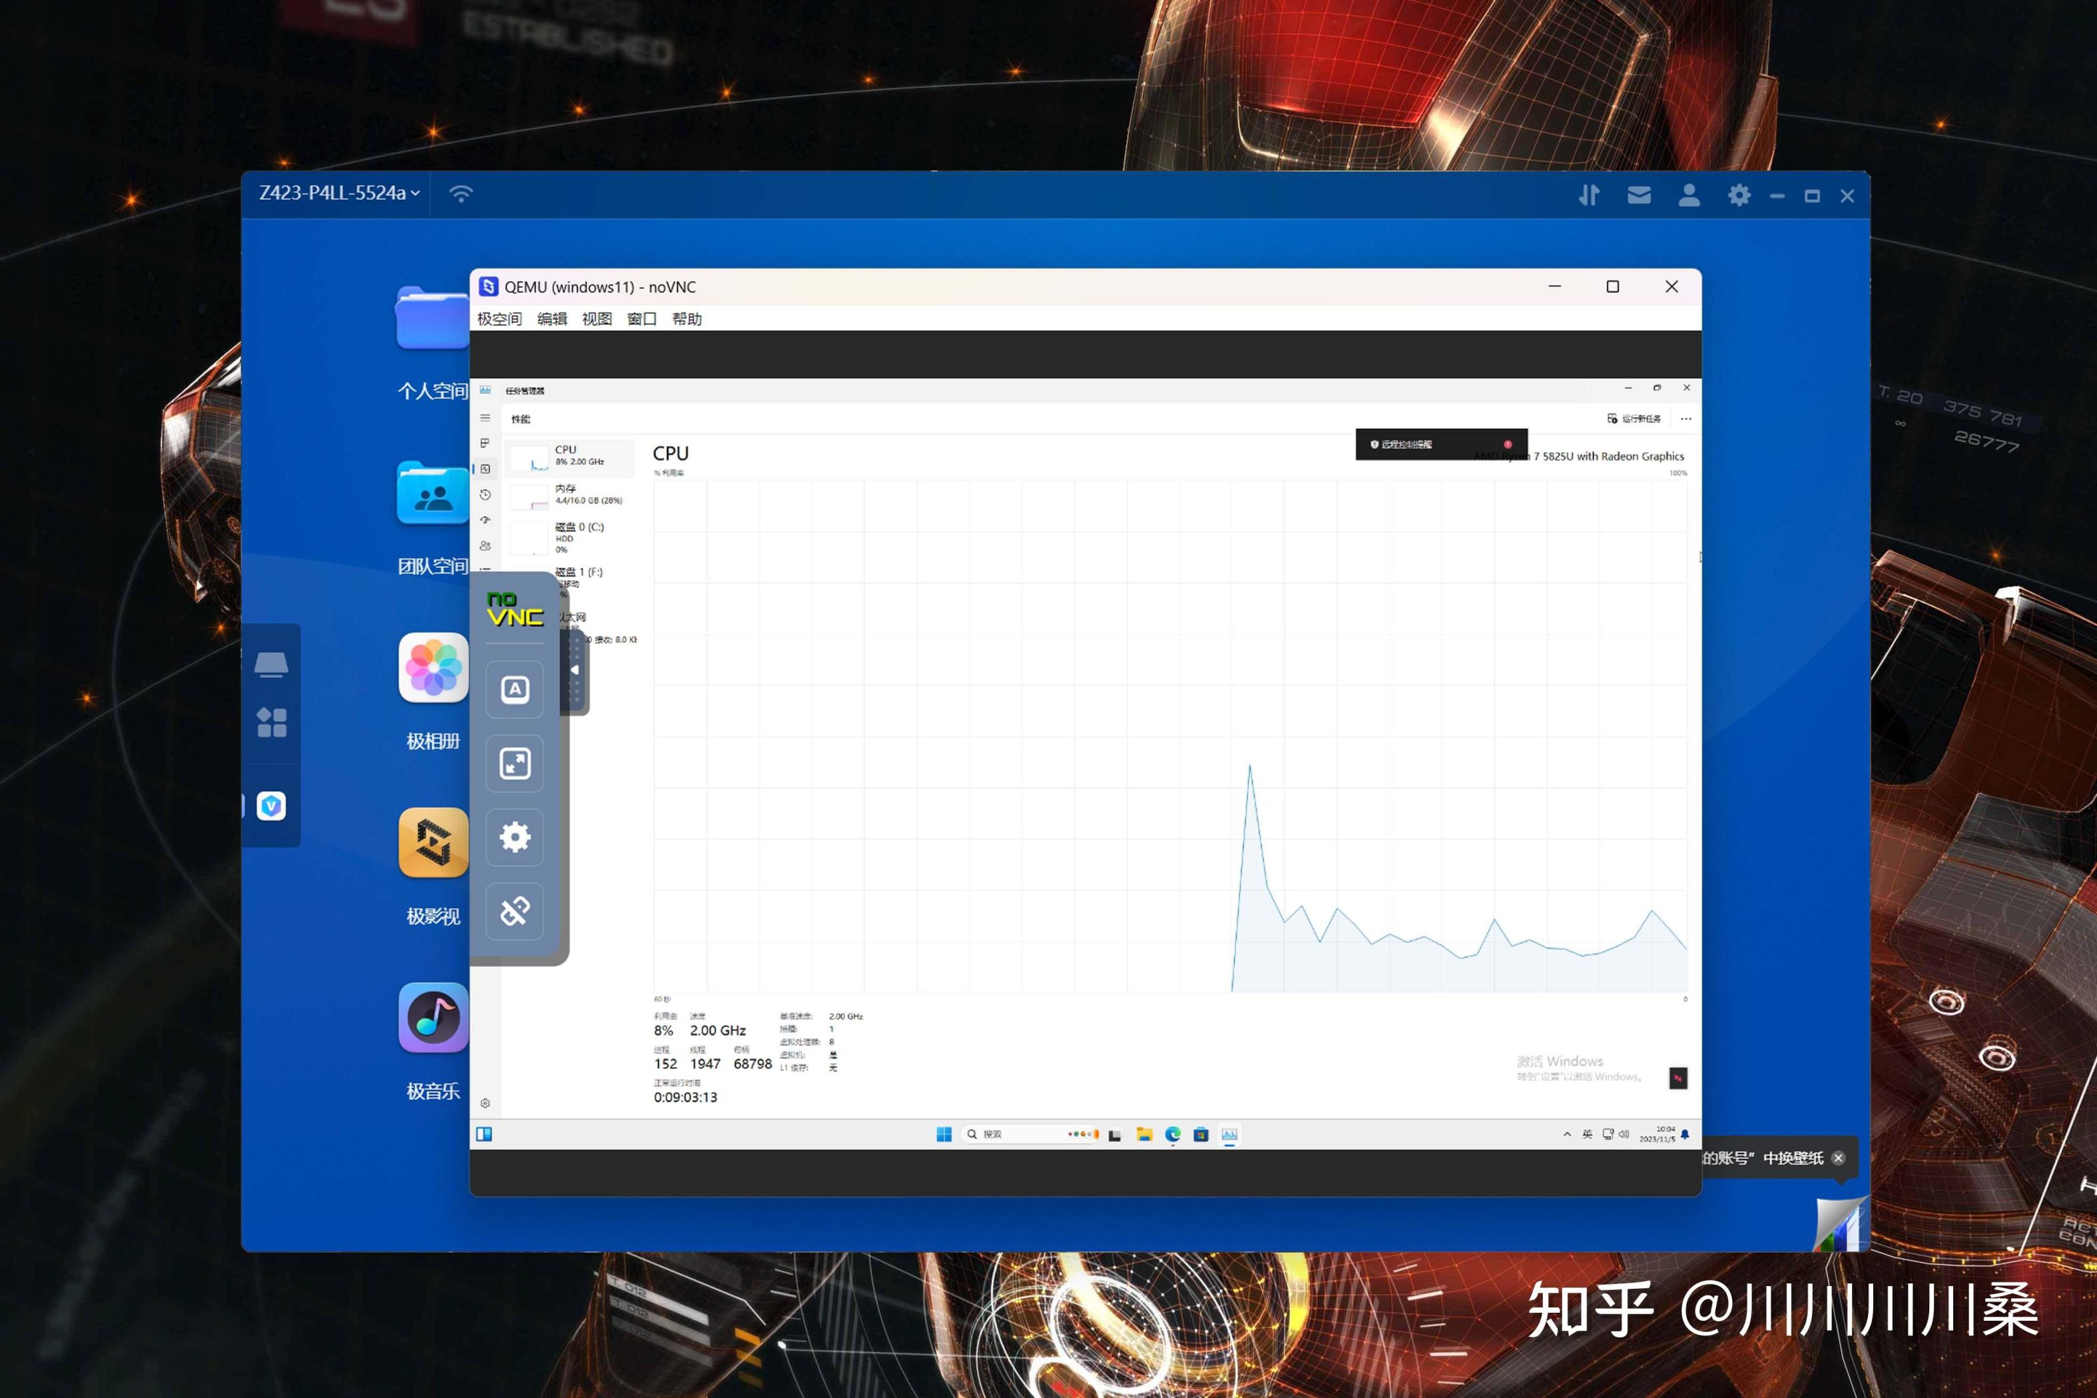Click noVNC disconnect button
The image size is (2097, 1398).
click(514, 910)
